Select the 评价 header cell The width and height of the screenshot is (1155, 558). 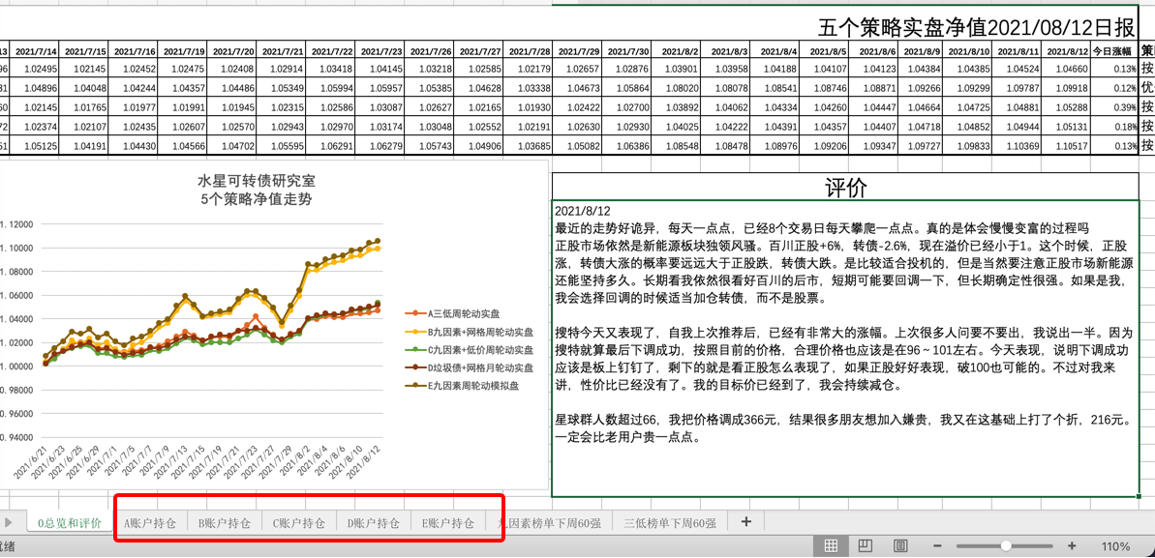[x=845, y=188]
